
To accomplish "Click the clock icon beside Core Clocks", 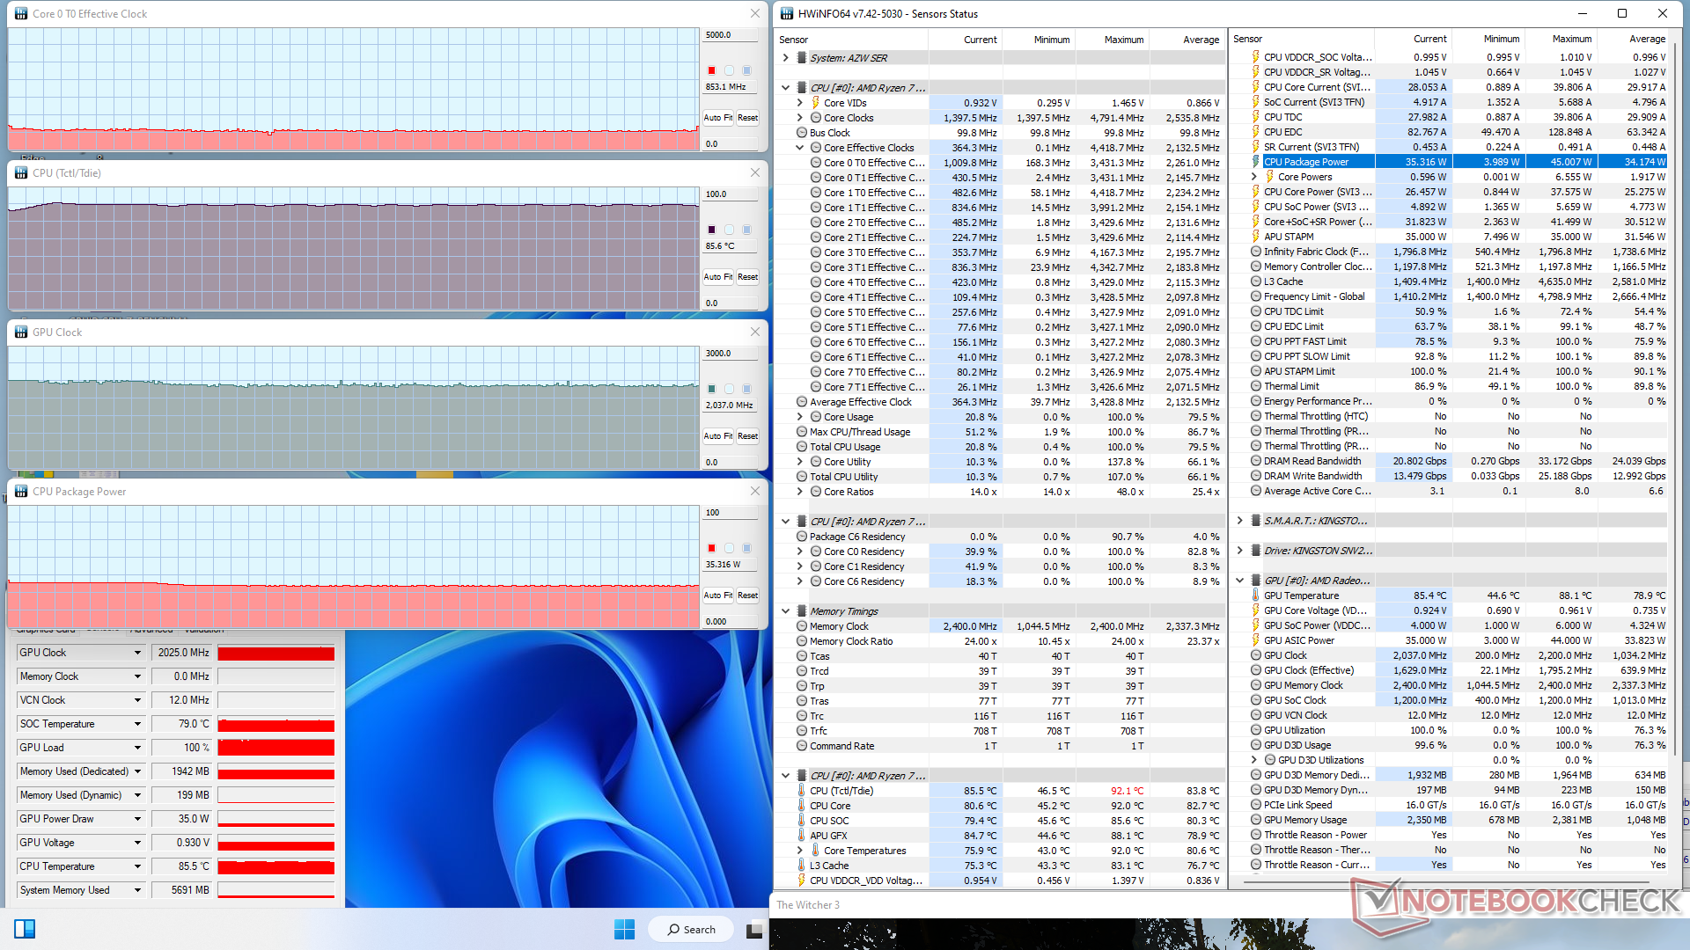I will pos(816,118).
